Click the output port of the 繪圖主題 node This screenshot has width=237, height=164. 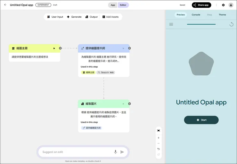(60, 48)
